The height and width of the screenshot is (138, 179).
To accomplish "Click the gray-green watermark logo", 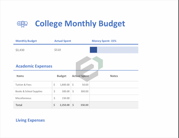I will coord(89,68).
